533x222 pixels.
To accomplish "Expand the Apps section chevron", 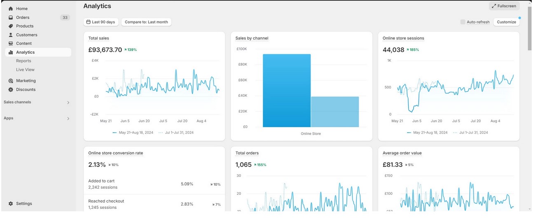I will pyautogui.click(x=68, y=119).
